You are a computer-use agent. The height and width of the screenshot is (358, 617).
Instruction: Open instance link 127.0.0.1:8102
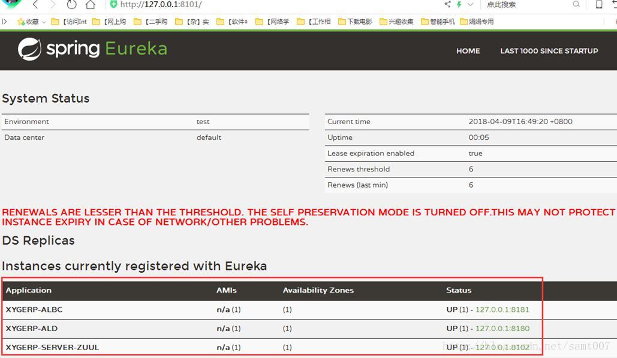point(502,347)
